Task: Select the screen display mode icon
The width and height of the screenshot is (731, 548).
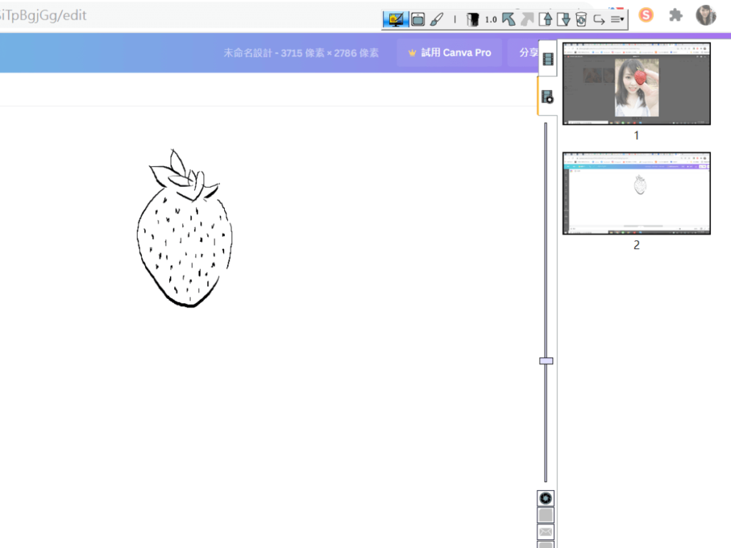Action: click(x=395, y=19)
